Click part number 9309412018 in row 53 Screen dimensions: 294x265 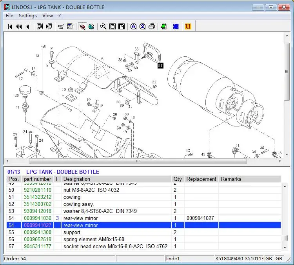pos(38,211)
